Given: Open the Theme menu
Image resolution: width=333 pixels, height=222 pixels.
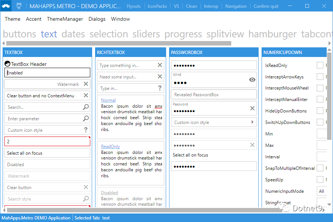Looking at the screenshot, I should [x=13, y=19].
